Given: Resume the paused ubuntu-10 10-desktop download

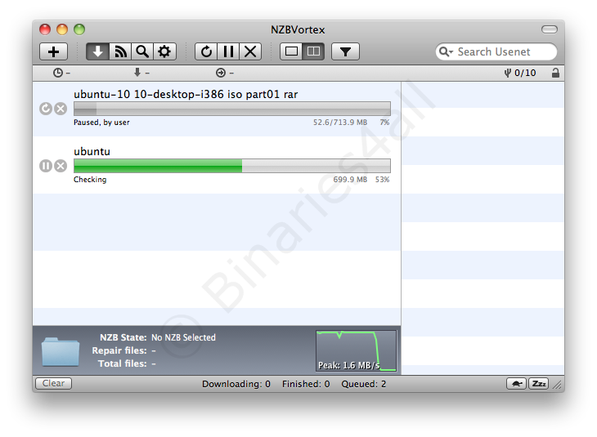Looking at the screenshot, I should click(46, 109).
